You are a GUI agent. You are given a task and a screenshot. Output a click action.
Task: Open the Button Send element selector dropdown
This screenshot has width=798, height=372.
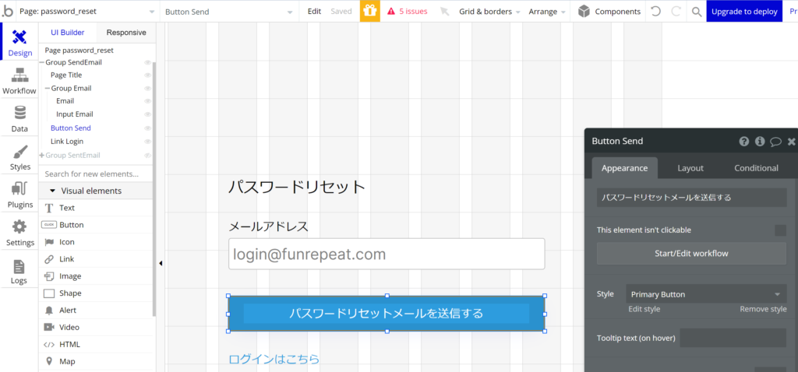(x=229, y=11)
